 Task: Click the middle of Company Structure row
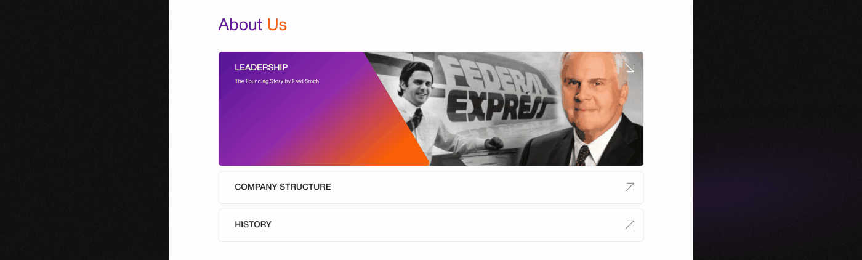coord(431,187)
